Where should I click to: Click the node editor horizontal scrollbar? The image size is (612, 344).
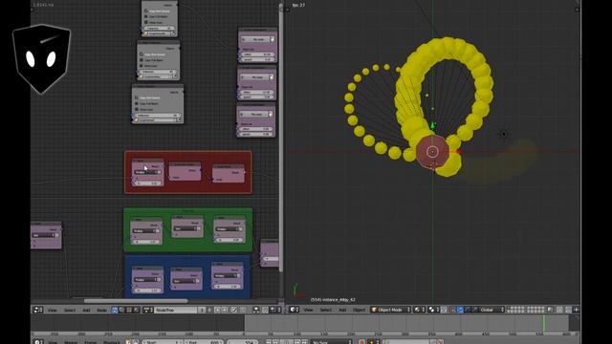tap(136, 301)
